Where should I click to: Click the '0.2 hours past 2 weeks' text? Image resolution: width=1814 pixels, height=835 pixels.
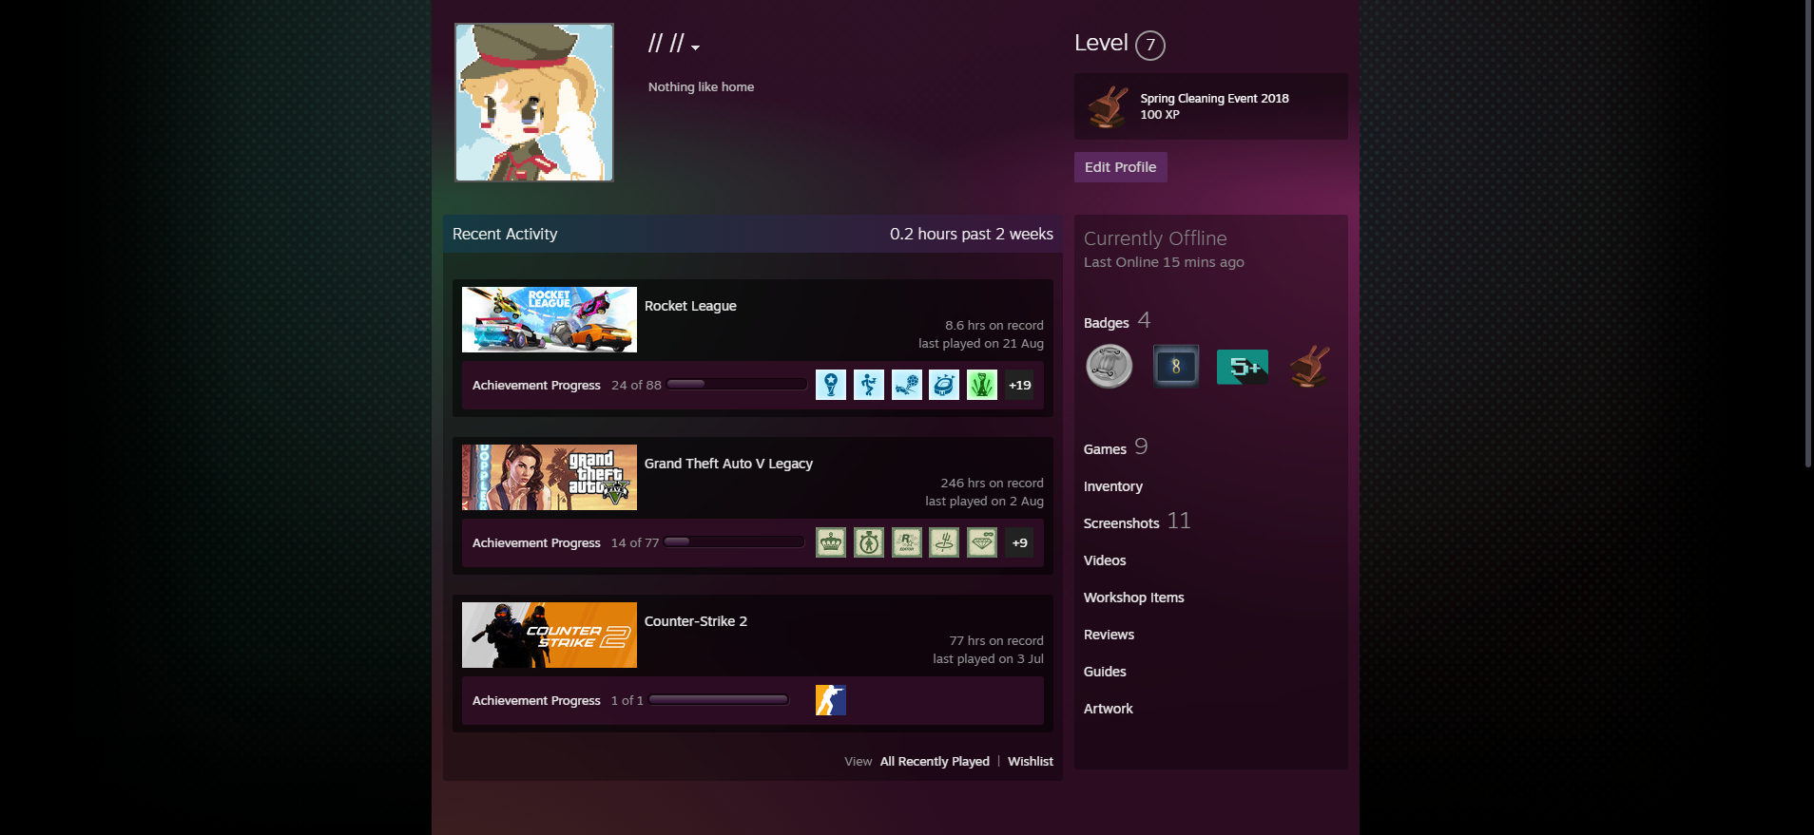(x=972, y=234)
